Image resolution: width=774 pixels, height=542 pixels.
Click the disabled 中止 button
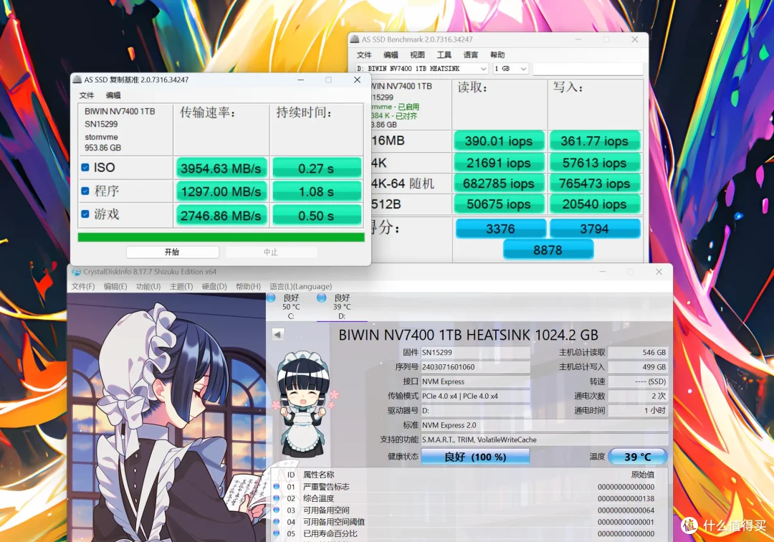click(x=270, y=252)
